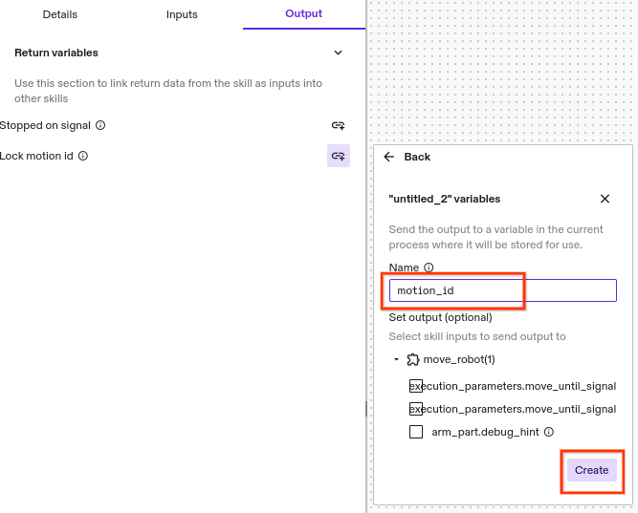Click info icon next to Name label
638x513 pixels.
pos(429,267)
